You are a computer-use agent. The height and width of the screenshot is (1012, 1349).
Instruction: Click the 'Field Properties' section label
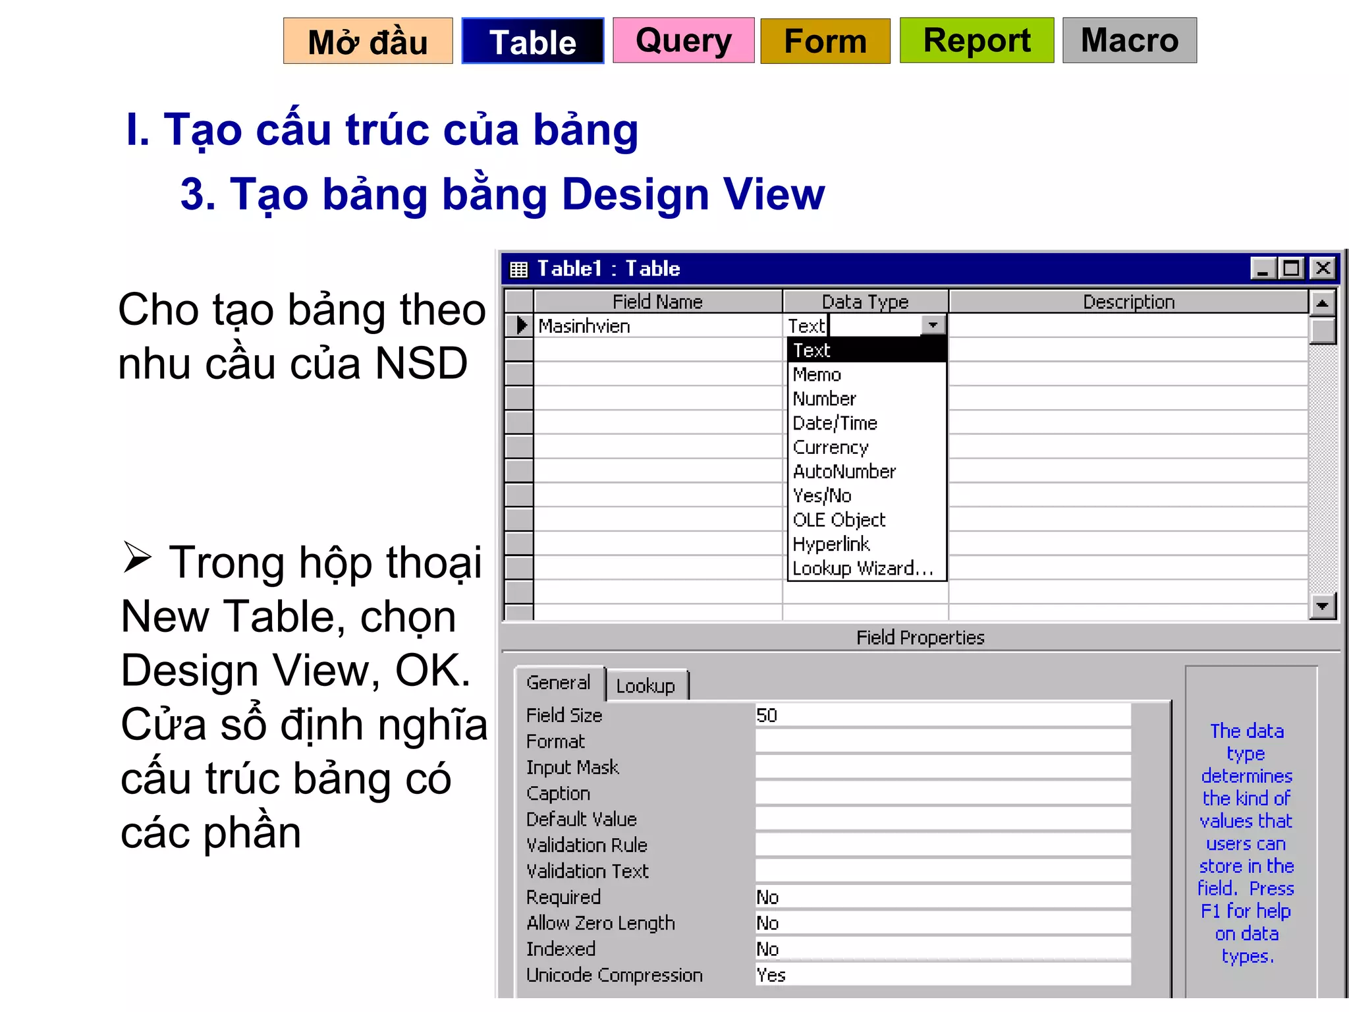(x=920, y=638)
